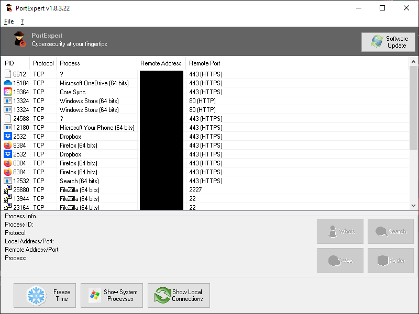Click the PortExpert spy logo in header
The image size is (419, 314).
(x=20, y=40)
